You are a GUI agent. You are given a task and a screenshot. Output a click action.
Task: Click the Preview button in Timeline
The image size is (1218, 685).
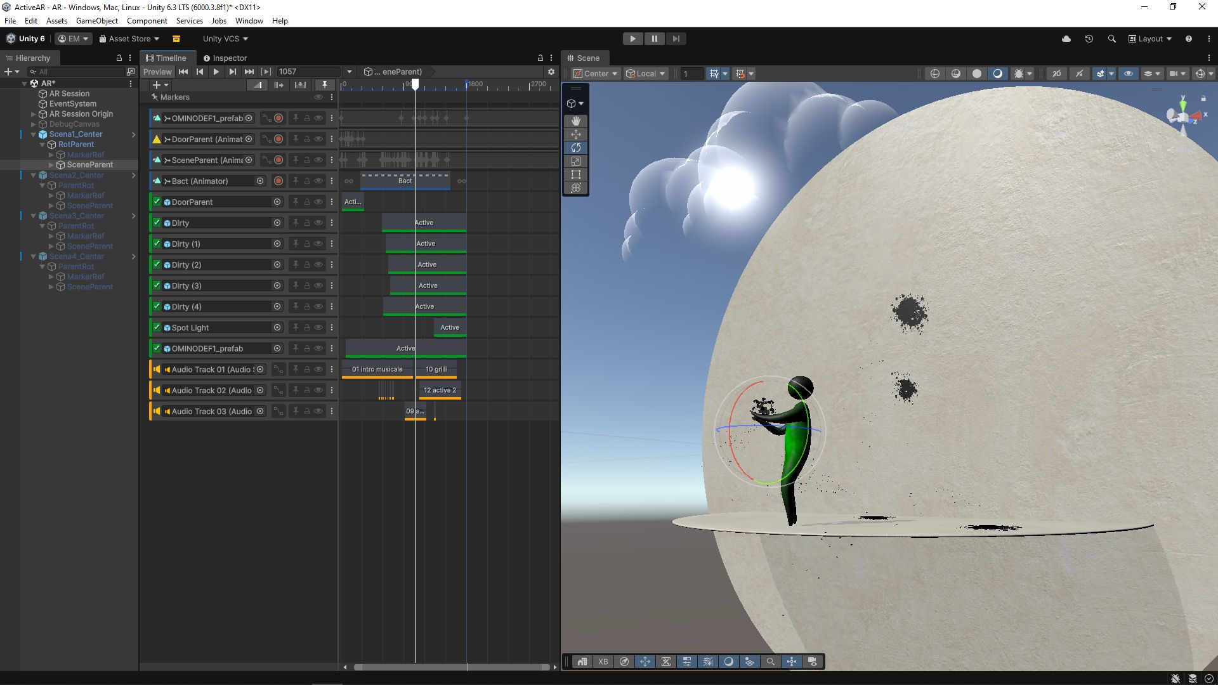157,72
